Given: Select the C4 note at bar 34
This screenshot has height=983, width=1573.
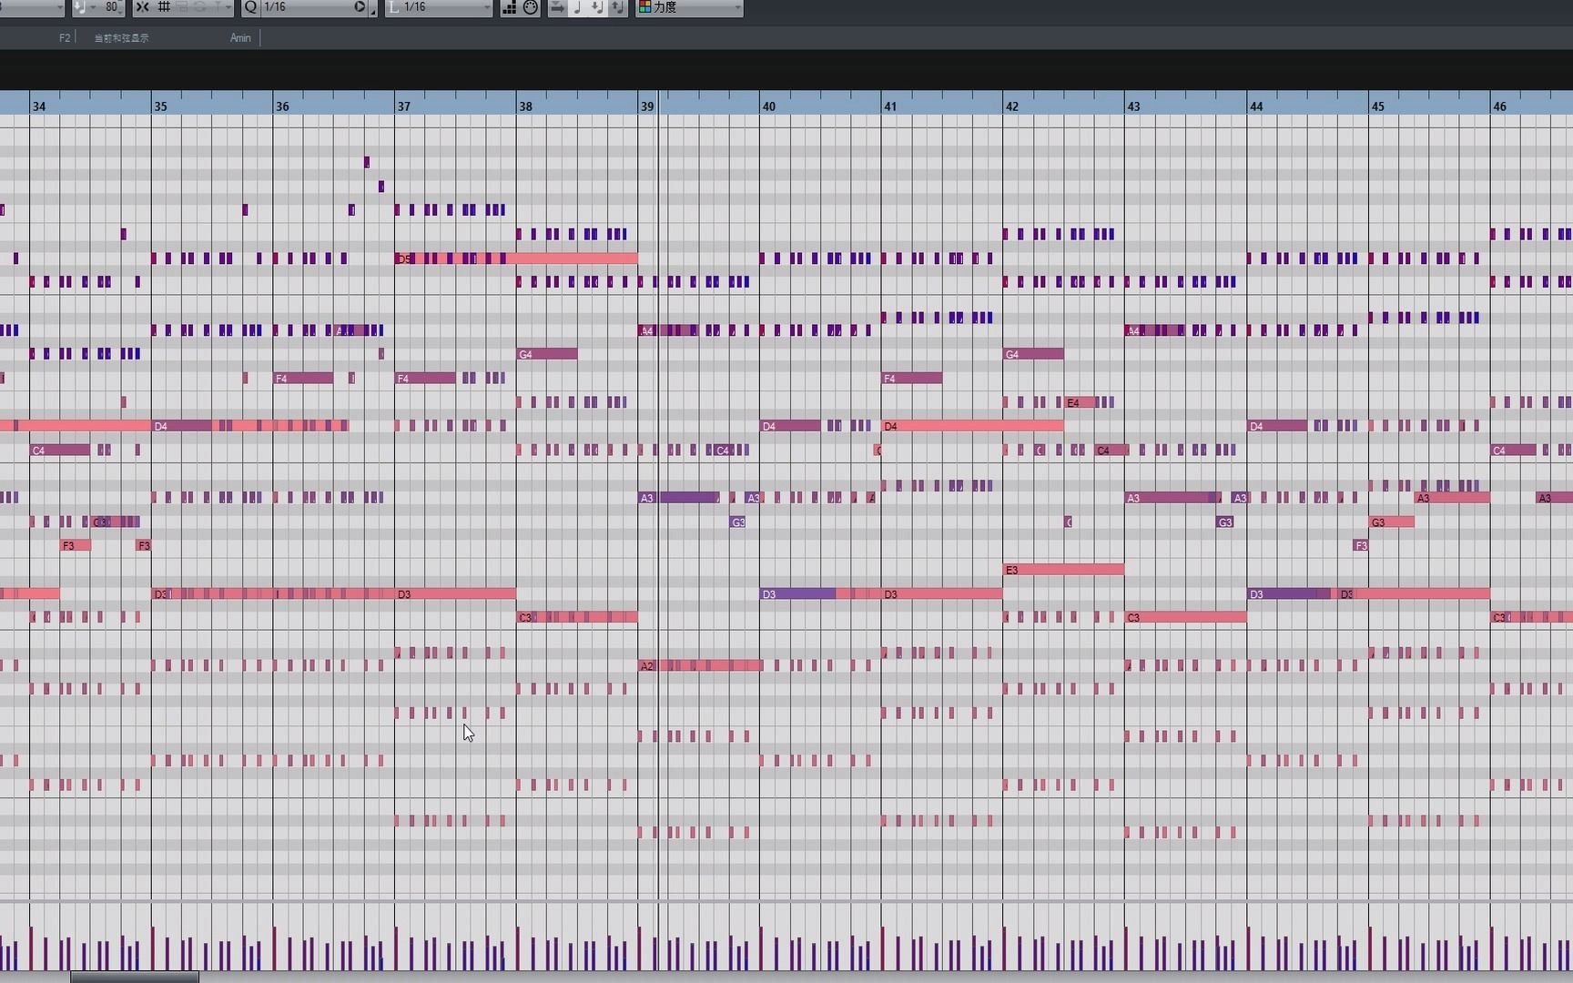Looking at the screenshot, I should click(x=60, y=450).
